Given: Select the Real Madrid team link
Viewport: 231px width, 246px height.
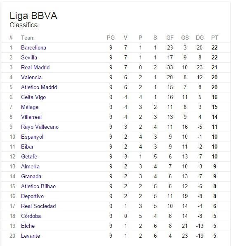Looking at the screenshot, I should coord(35,67).
